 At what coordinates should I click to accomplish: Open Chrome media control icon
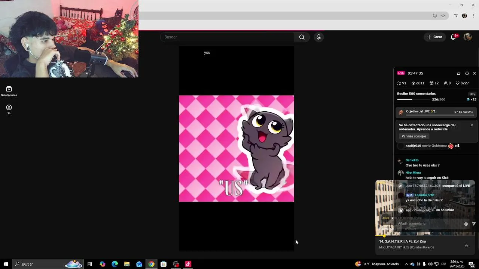click(x=455, y=16)
